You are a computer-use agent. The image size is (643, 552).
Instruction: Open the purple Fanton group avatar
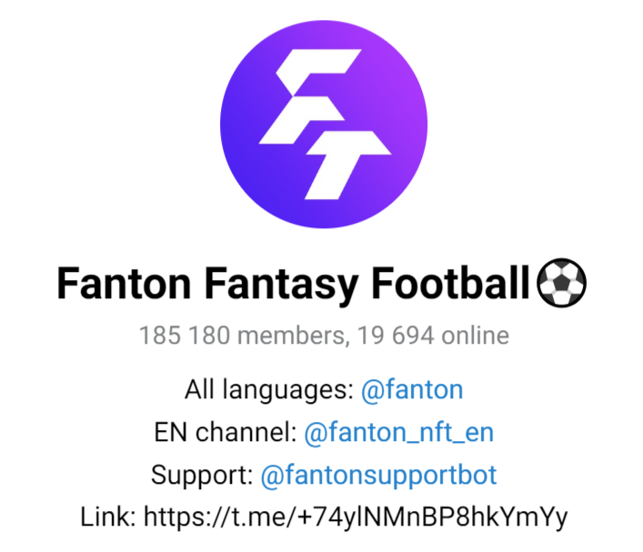(324, 124)
